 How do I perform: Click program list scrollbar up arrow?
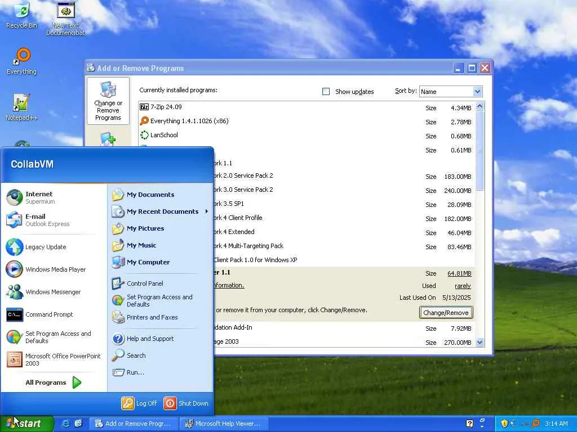pos(480,106)
